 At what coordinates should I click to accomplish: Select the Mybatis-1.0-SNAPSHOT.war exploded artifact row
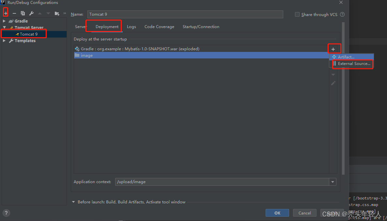click(x=201, y=49)
